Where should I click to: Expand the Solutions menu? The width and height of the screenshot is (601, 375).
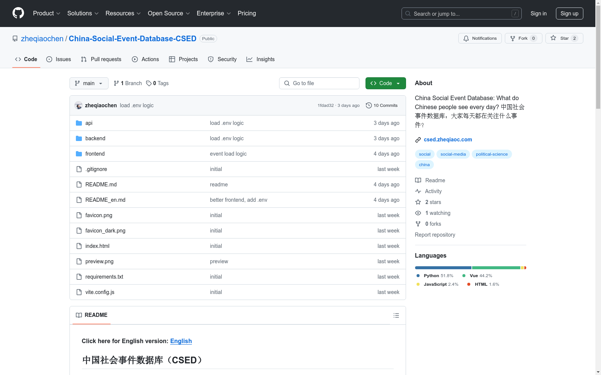83,13
